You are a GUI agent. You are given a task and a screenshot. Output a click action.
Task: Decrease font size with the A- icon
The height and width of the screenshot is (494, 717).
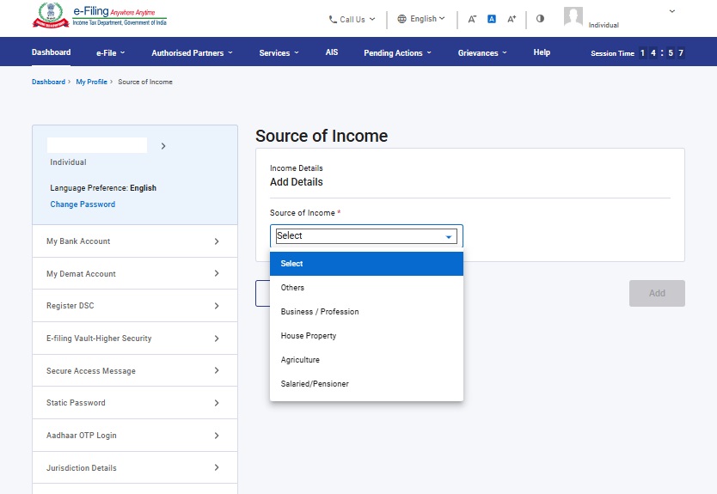pos(472,19)
